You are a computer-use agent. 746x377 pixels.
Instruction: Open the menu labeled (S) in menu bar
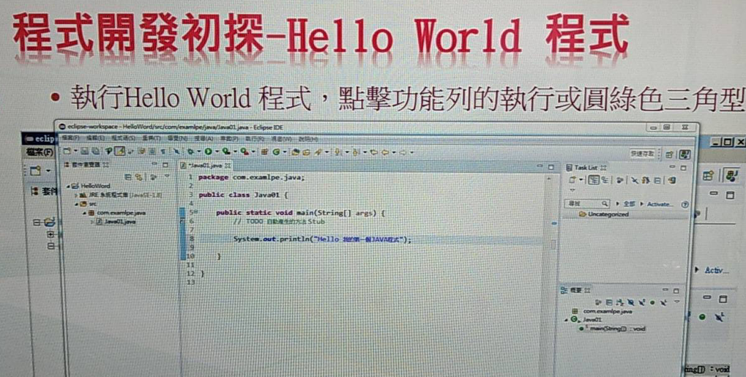coord(123,138)
